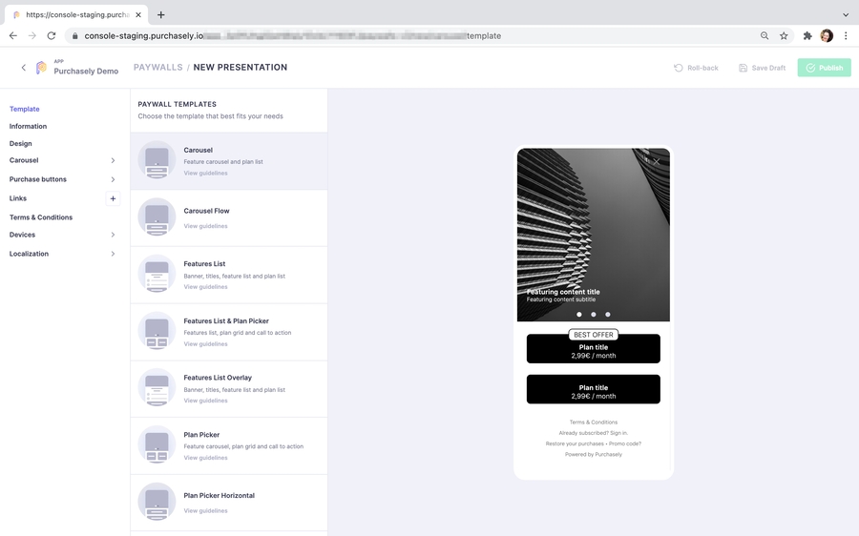
Task: Select the Carousel template icon
Action: point(157,160)
